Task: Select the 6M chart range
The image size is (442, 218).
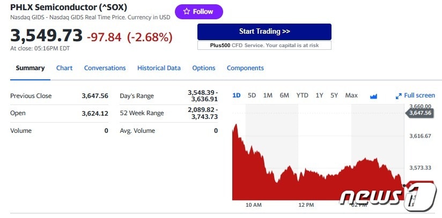Action: 284,95
